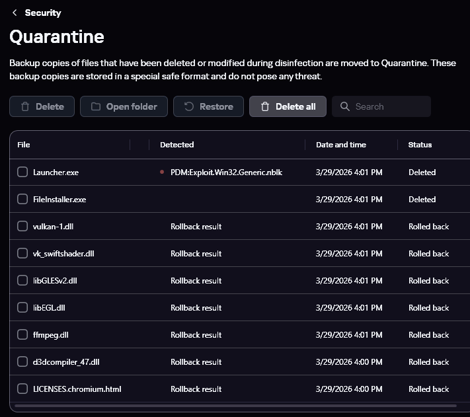470x417 pixels.
Task: Click Deleted status of FileInstaller.exe
Action: point(422,199)
